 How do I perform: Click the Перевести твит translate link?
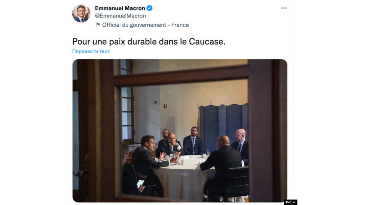click(x=91, y=51)
